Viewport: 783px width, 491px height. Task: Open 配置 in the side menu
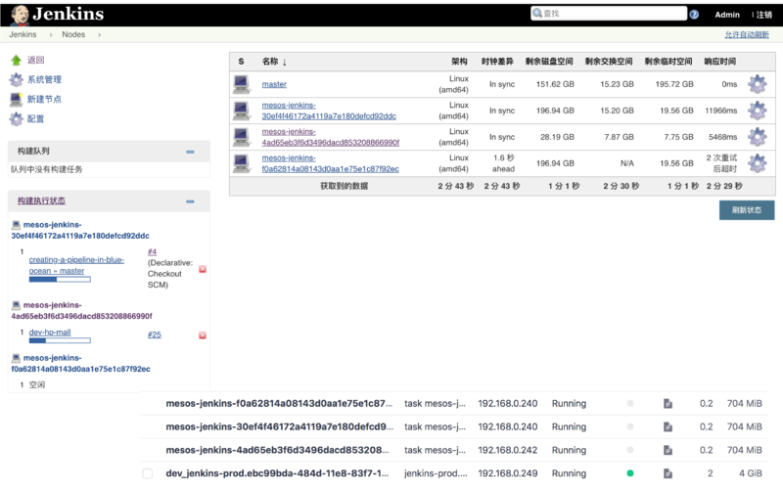point(35,118)
